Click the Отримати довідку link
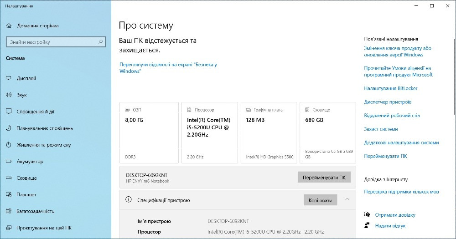 [x=395, y=215]
